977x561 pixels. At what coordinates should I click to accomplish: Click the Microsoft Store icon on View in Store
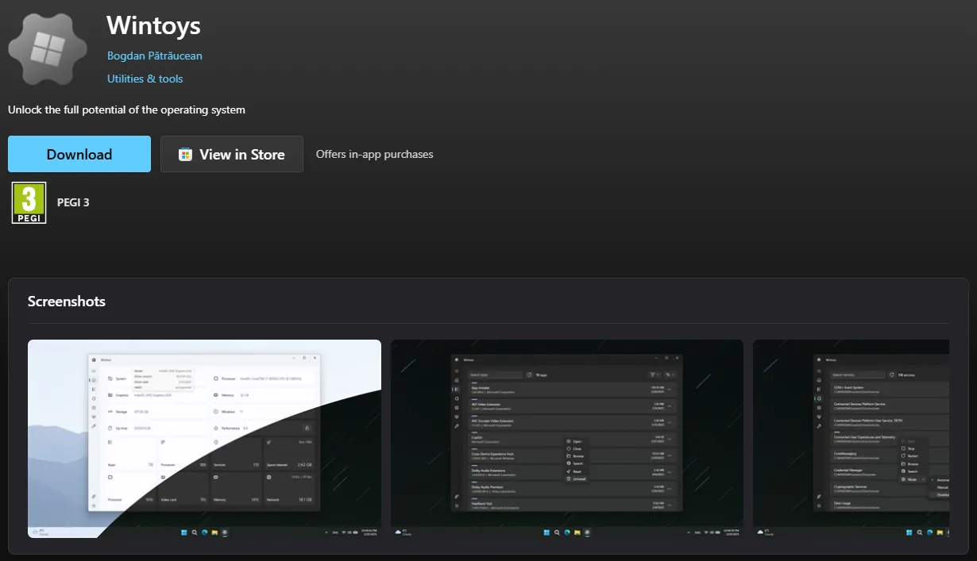tap(185, 155)
